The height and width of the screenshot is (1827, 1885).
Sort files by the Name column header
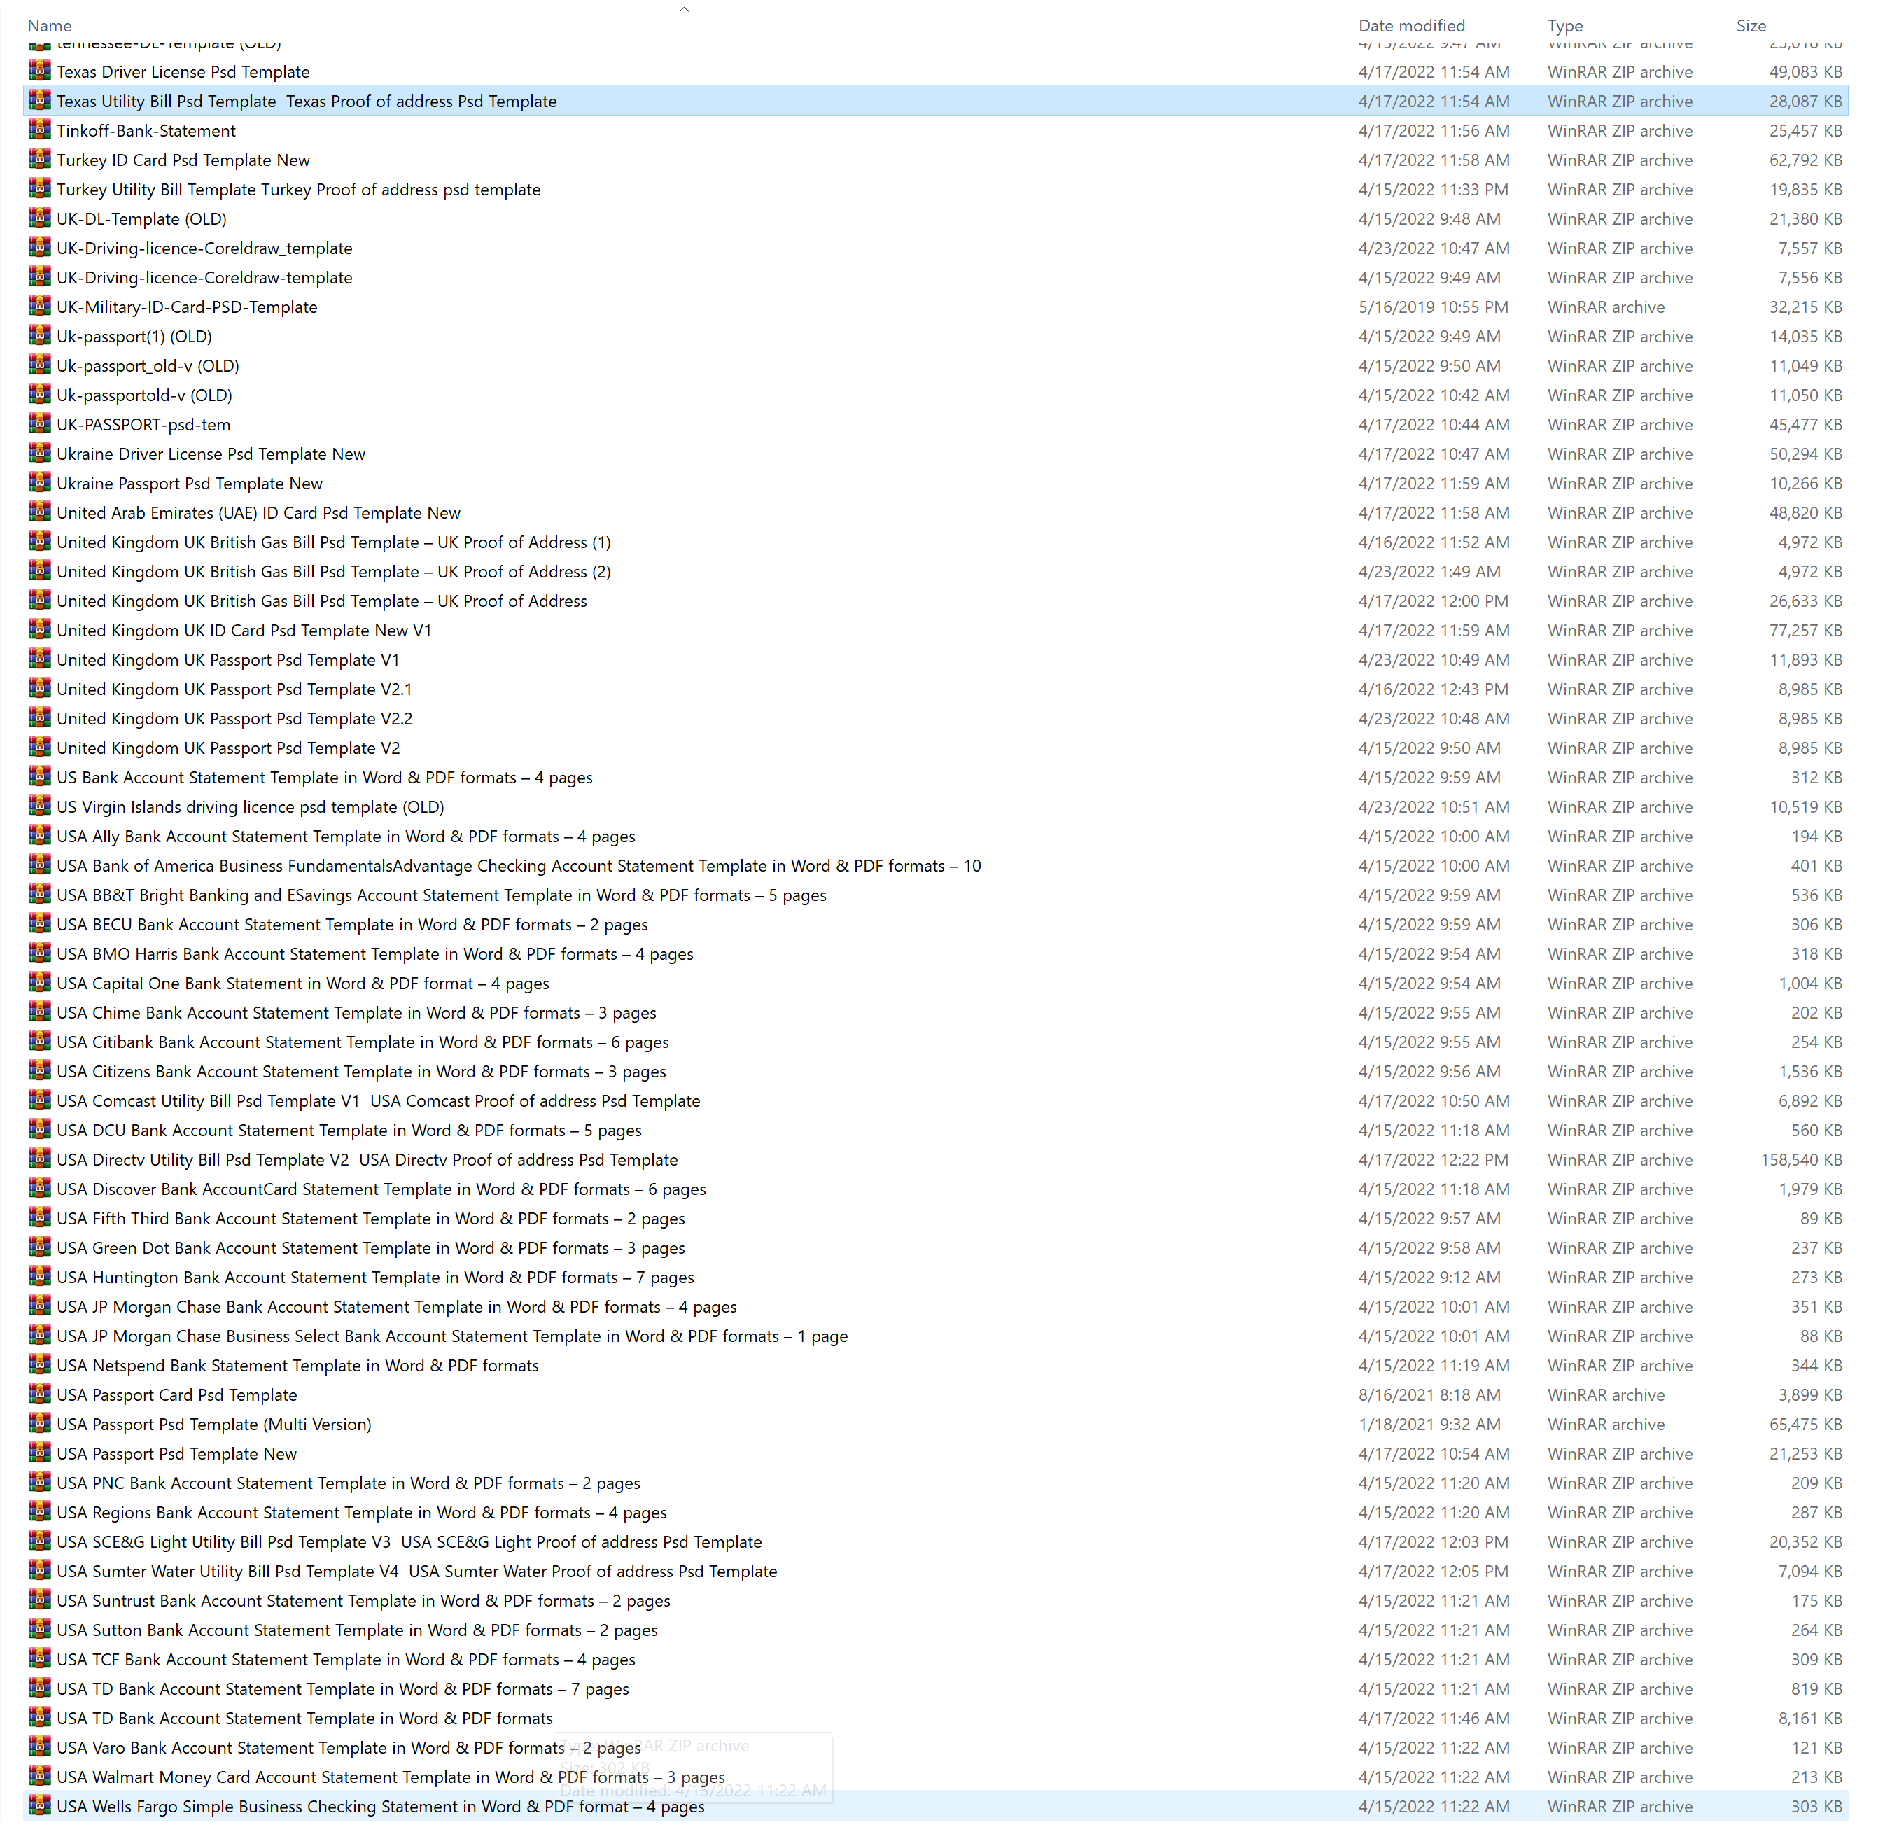[x=50, y=26]
